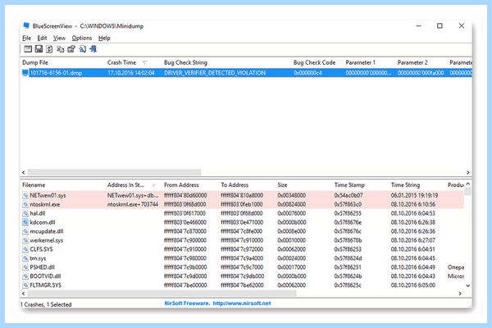492x328 pixels.
Task: Click the file icon next to NETwew01.sys
Action: (25, 195)
